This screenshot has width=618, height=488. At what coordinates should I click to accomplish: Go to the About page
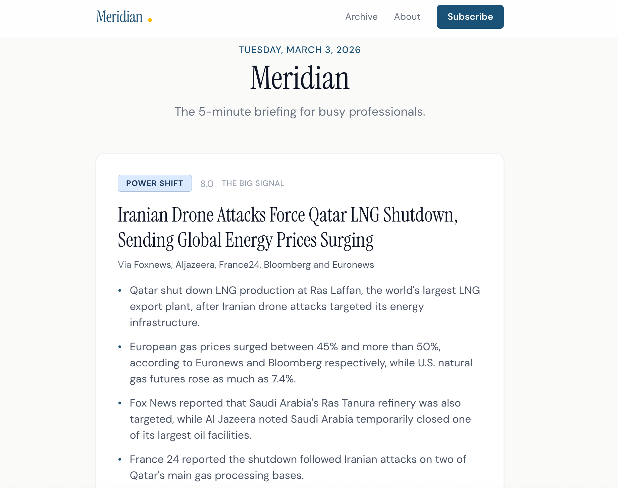[407, 17]
